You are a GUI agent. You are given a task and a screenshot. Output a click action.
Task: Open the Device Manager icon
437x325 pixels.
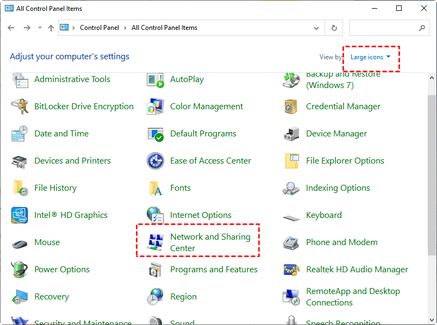[x=291, y=134]
